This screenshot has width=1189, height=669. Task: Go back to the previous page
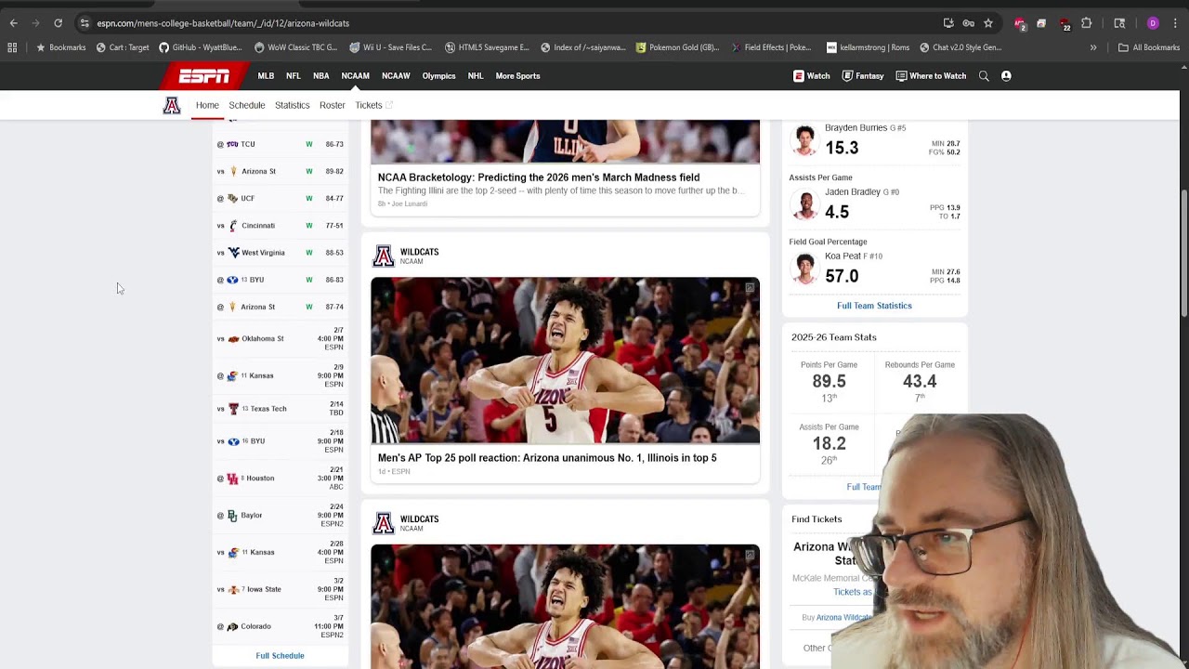coord(13,23)
